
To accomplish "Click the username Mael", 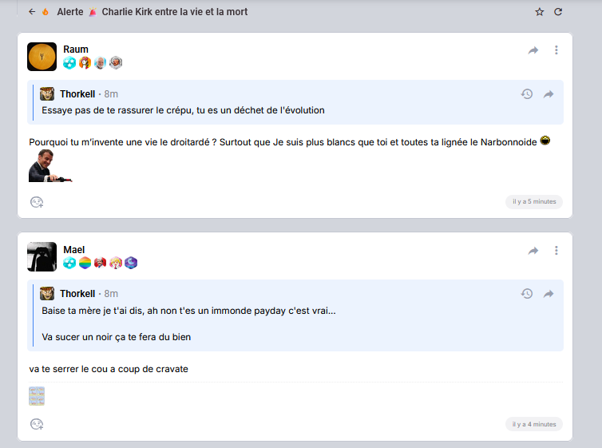I will [x=74, y=250].
